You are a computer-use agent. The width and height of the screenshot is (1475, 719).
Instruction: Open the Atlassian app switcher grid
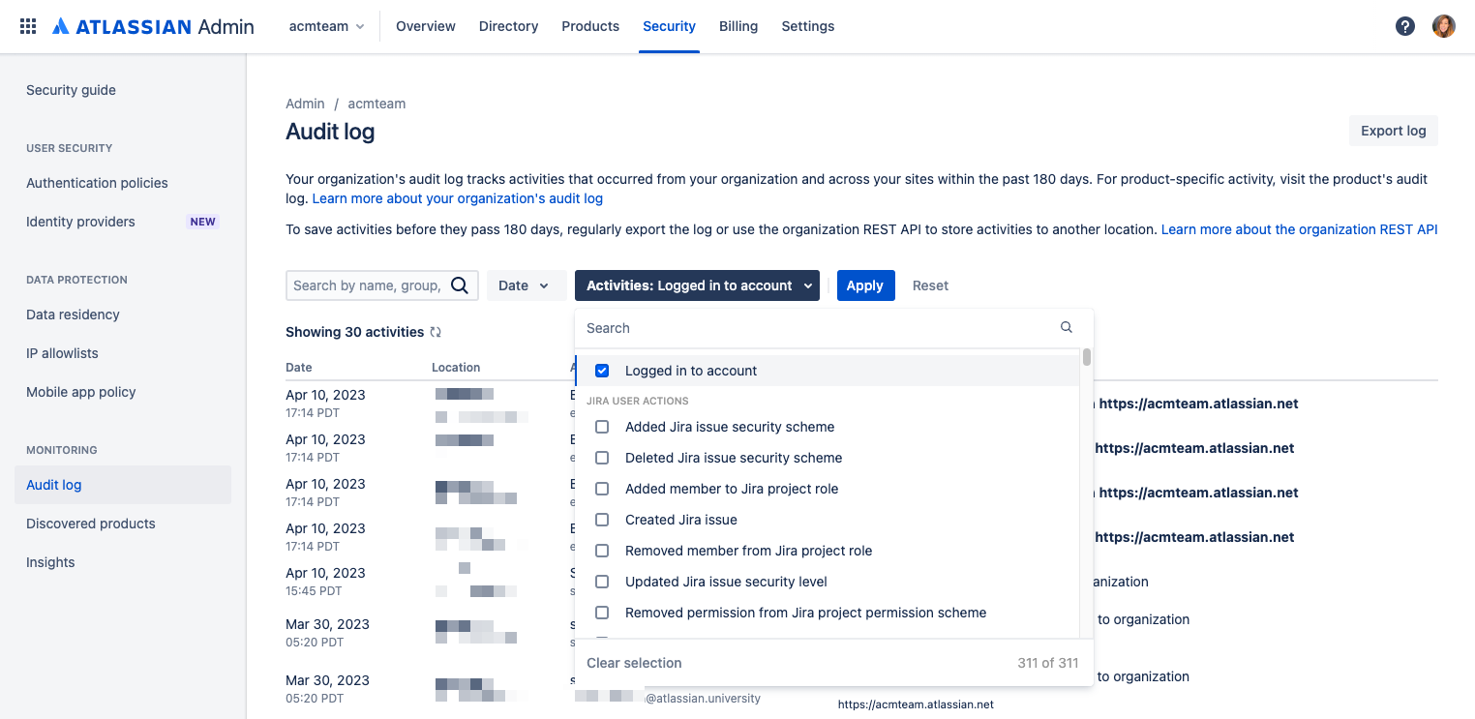(27, 25)
